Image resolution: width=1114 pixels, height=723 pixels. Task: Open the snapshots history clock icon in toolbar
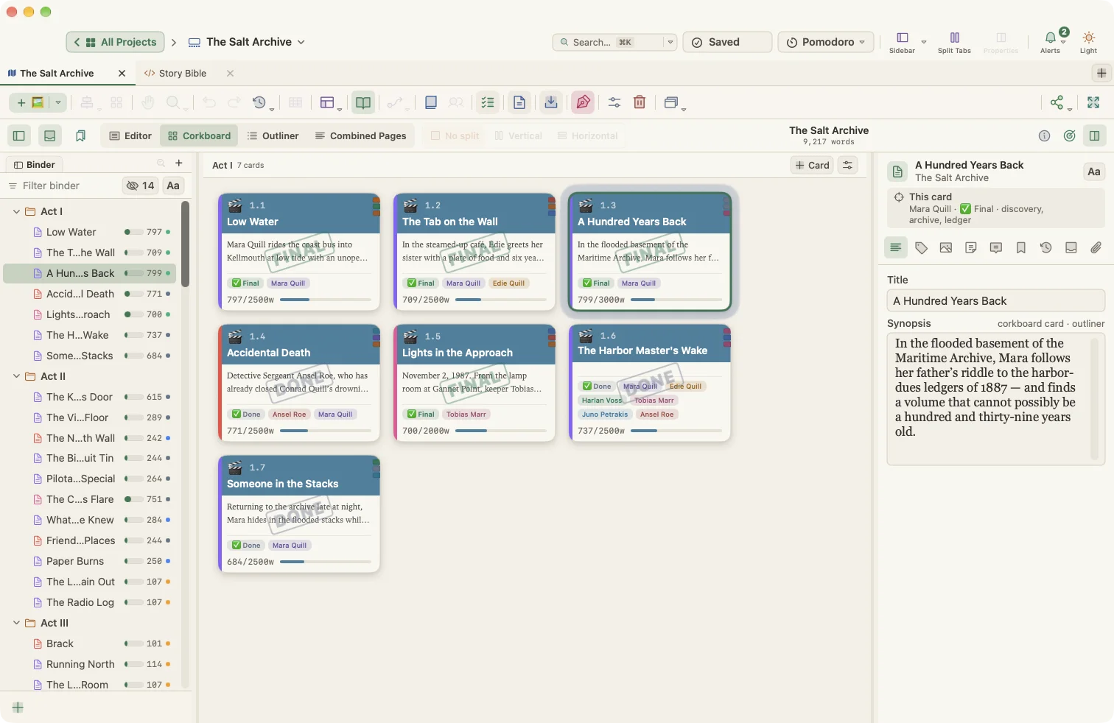[259, 102]
